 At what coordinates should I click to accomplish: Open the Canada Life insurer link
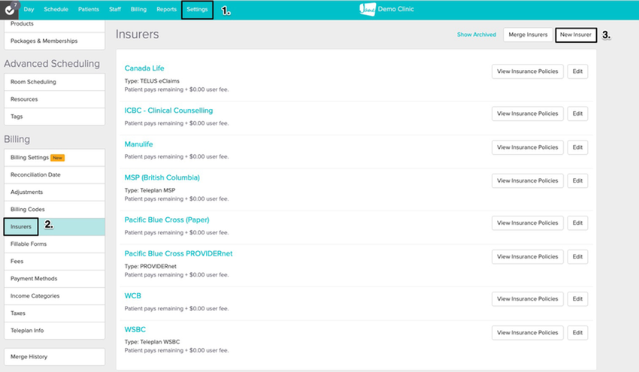pyautogui.click(x=144, y=68)
